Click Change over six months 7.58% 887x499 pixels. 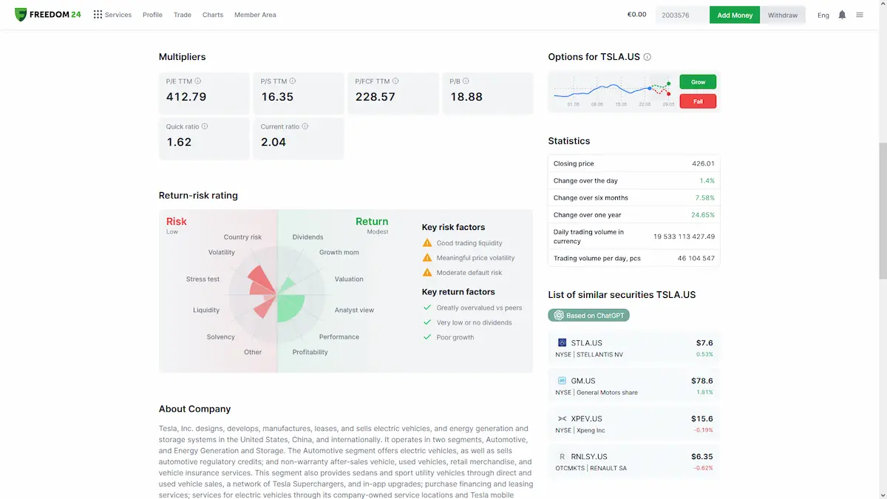tap(705, 198)
